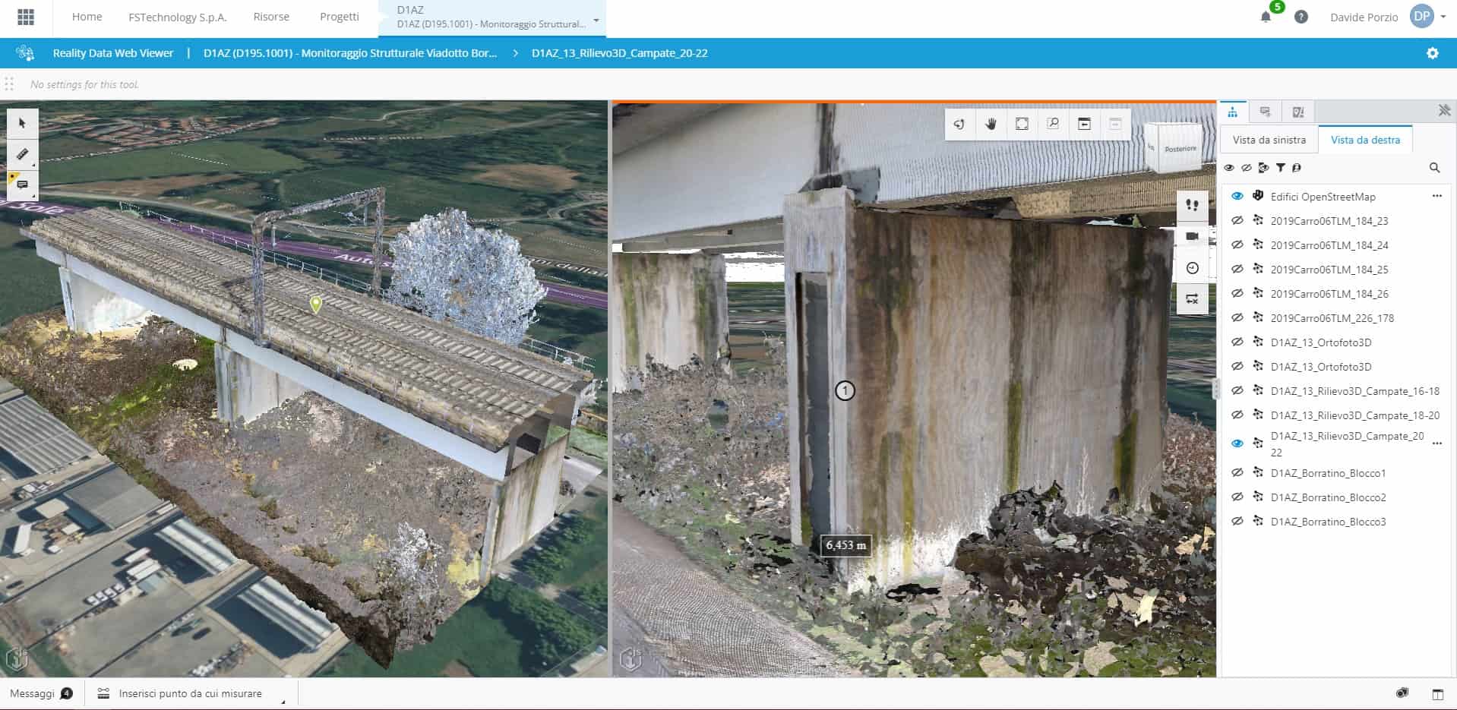The image size is (1457, 710).
Task: Select the measure ruler tool
Action: 22,154
